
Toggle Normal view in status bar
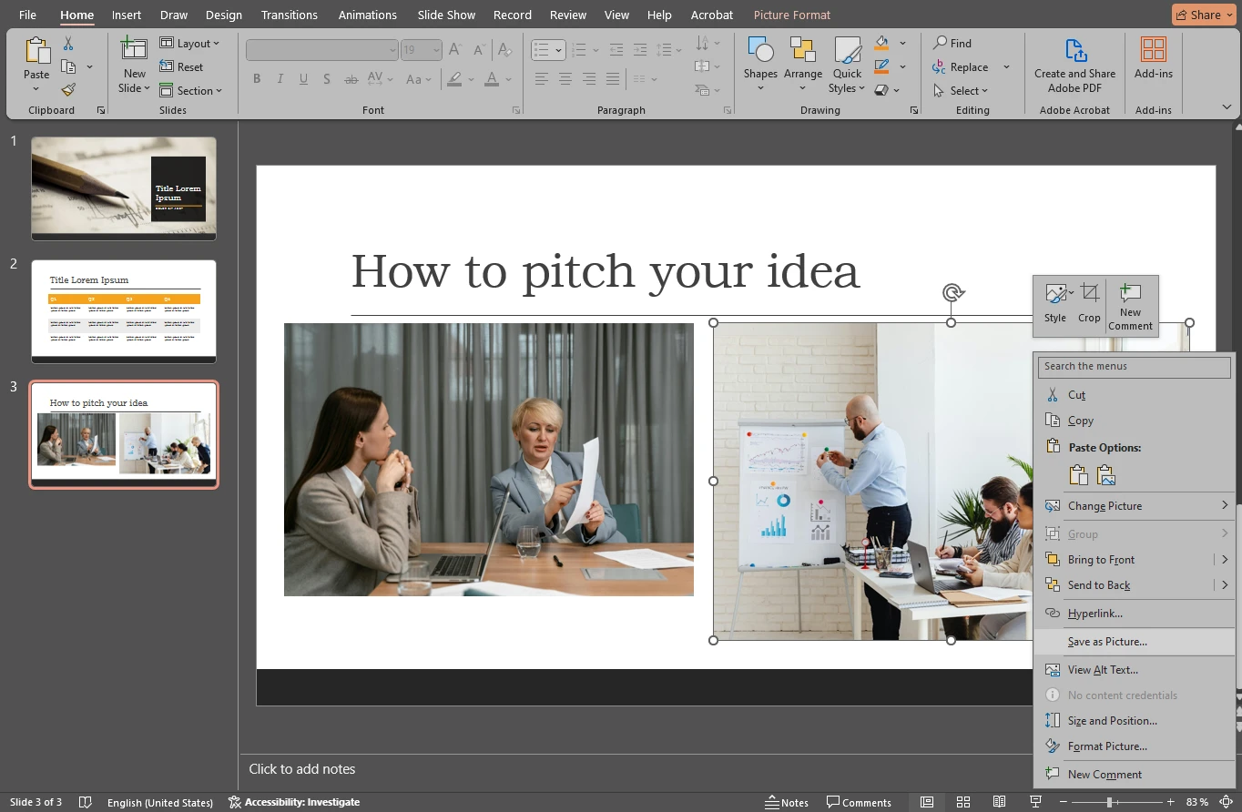pos(926,802)
